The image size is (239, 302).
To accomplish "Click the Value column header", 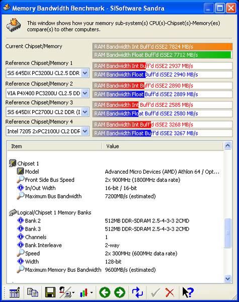I will pyautogui.click(x=163, y=146).
